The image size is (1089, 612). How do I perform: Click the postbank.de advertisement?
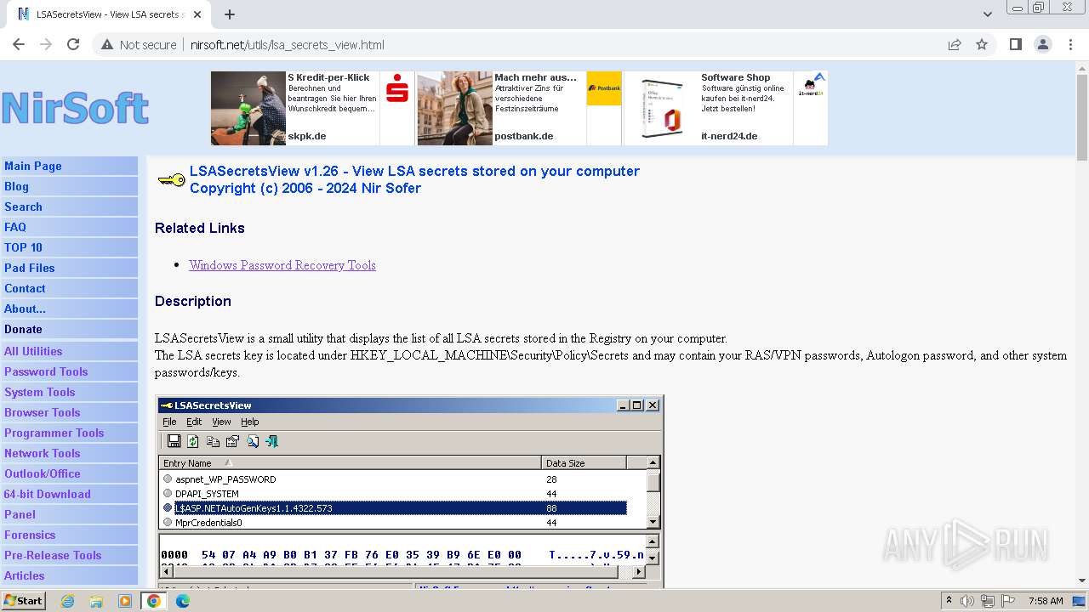[x=519, y=108]
